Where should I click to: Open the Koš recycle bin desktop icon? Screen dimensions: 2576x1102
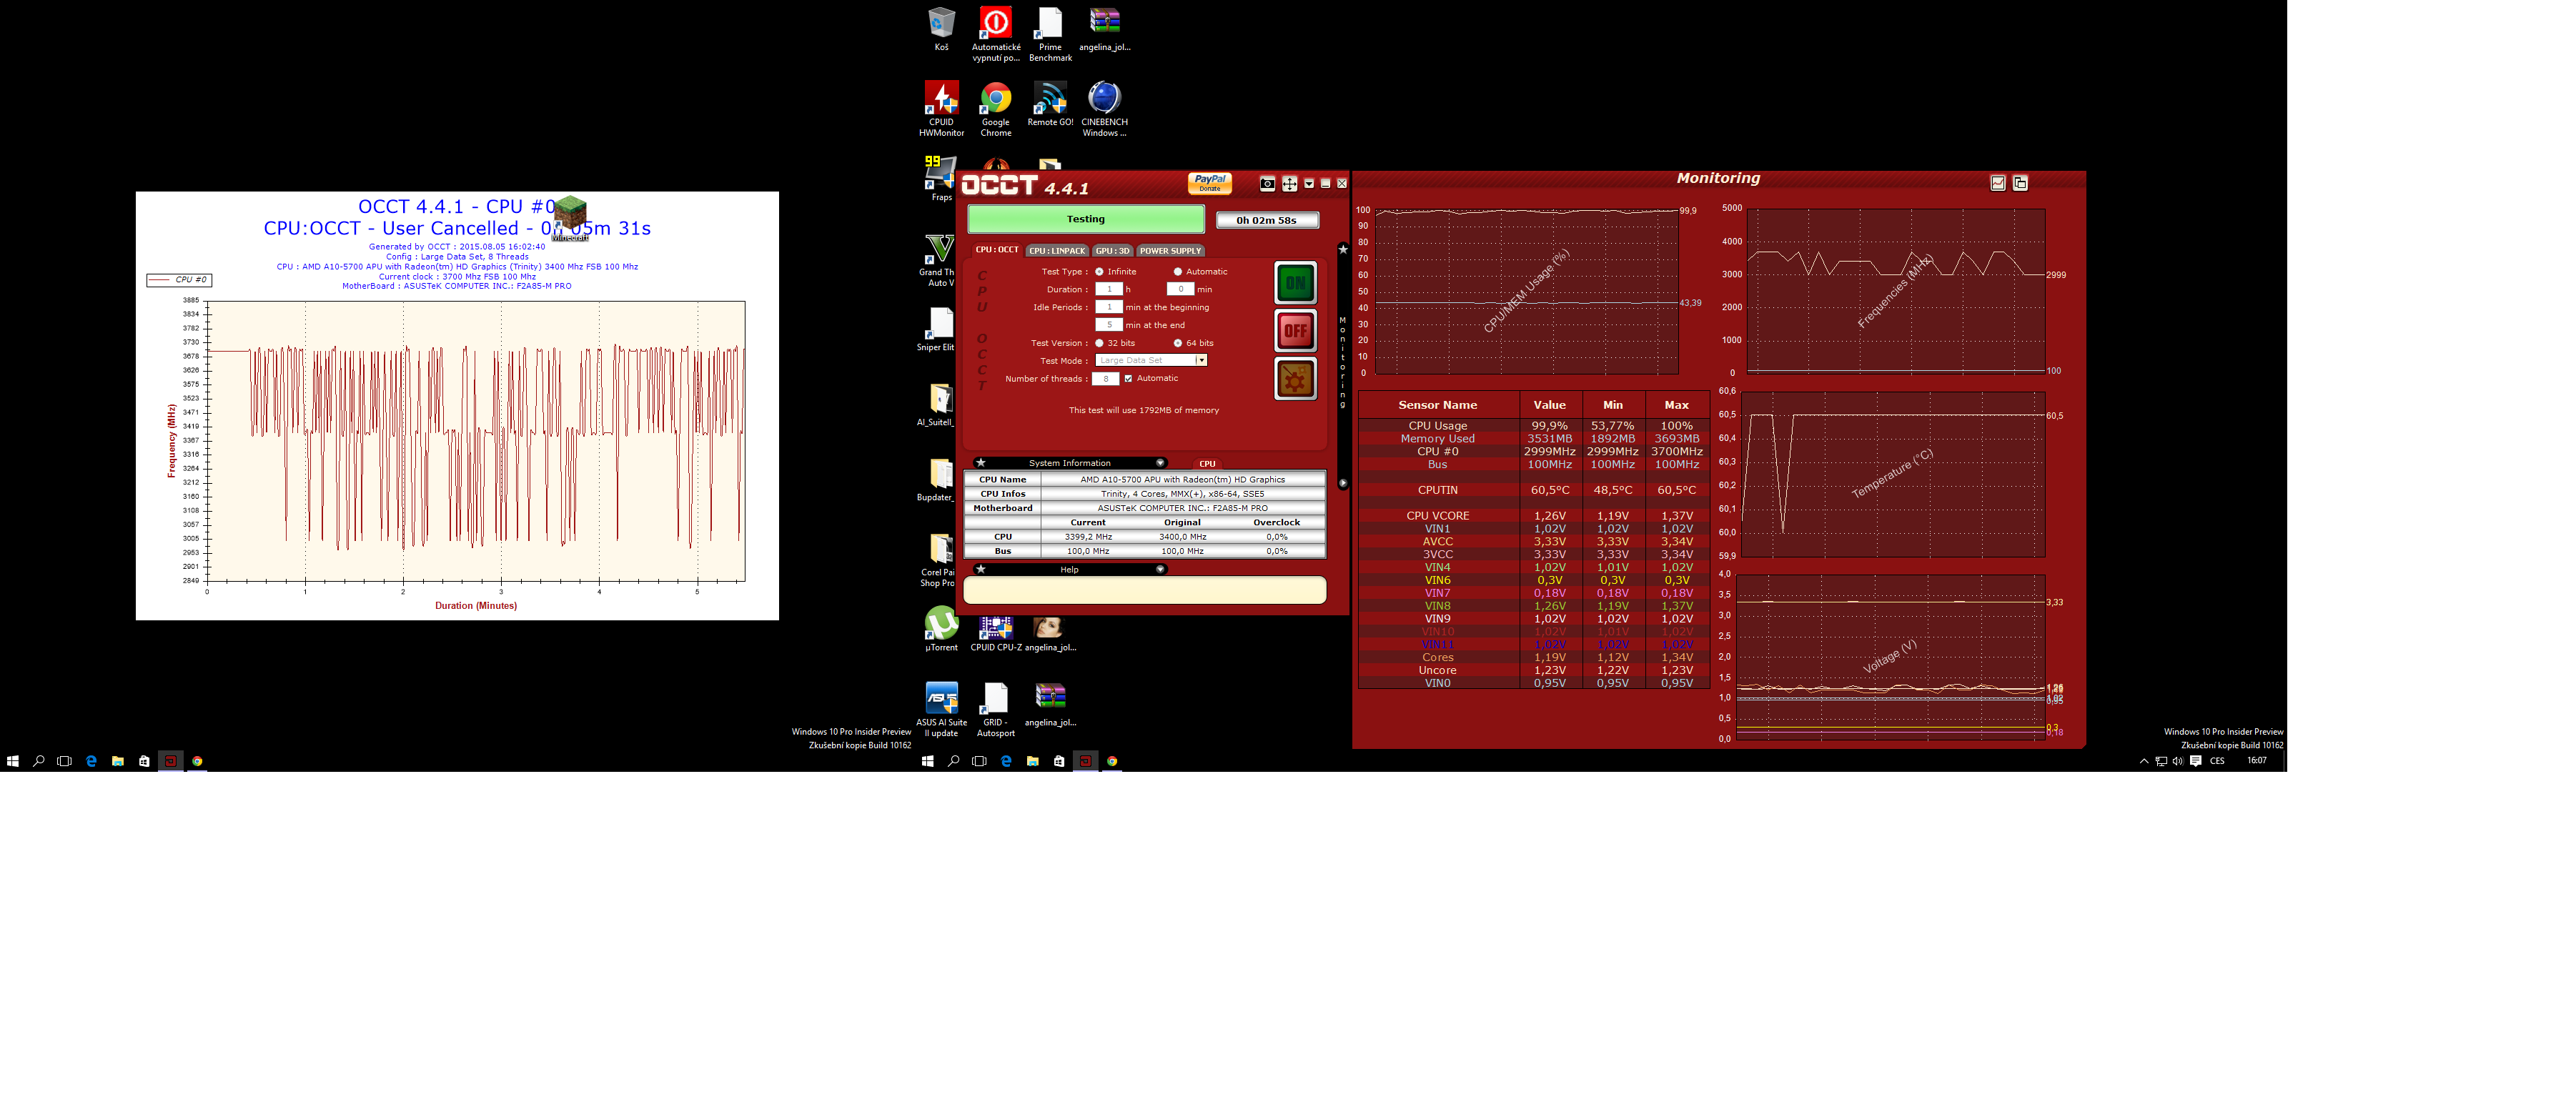941,29
